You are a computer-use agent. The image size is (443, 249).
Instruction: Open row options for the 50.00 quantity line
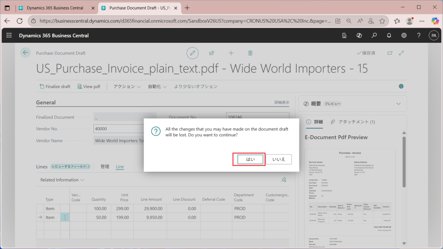[65, 217]
